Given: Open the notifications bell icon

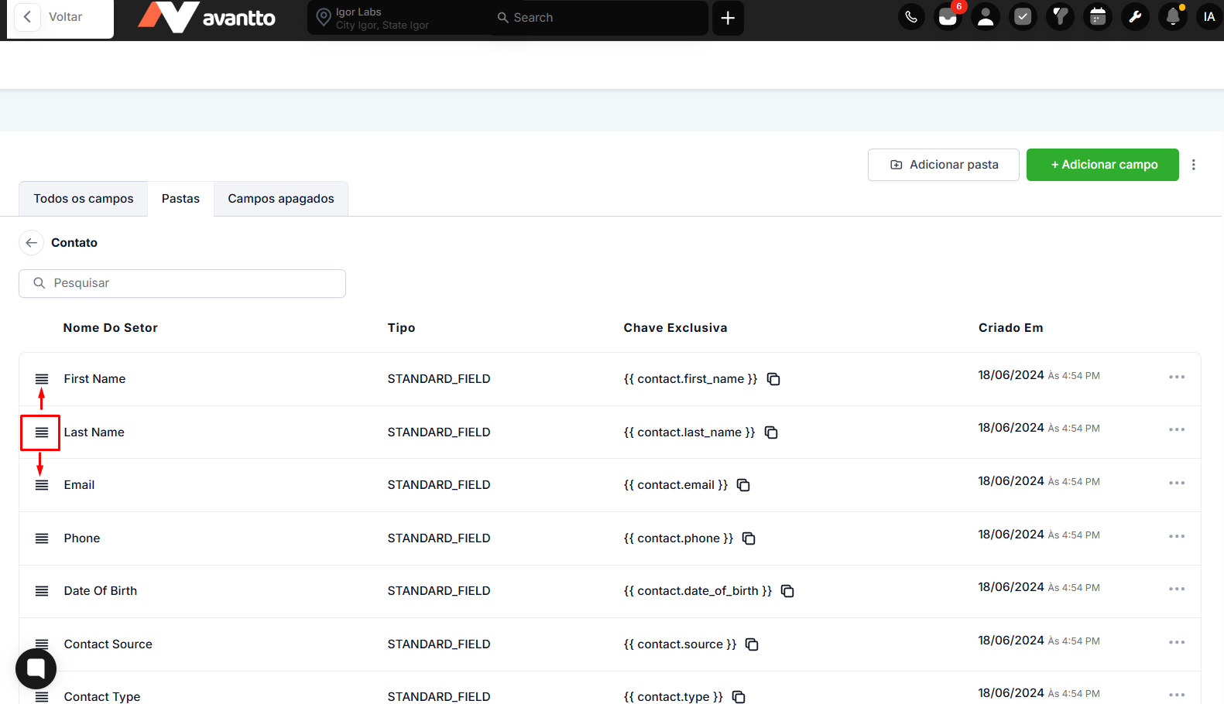Looking at the screenshot, I should pos(1173,17).
